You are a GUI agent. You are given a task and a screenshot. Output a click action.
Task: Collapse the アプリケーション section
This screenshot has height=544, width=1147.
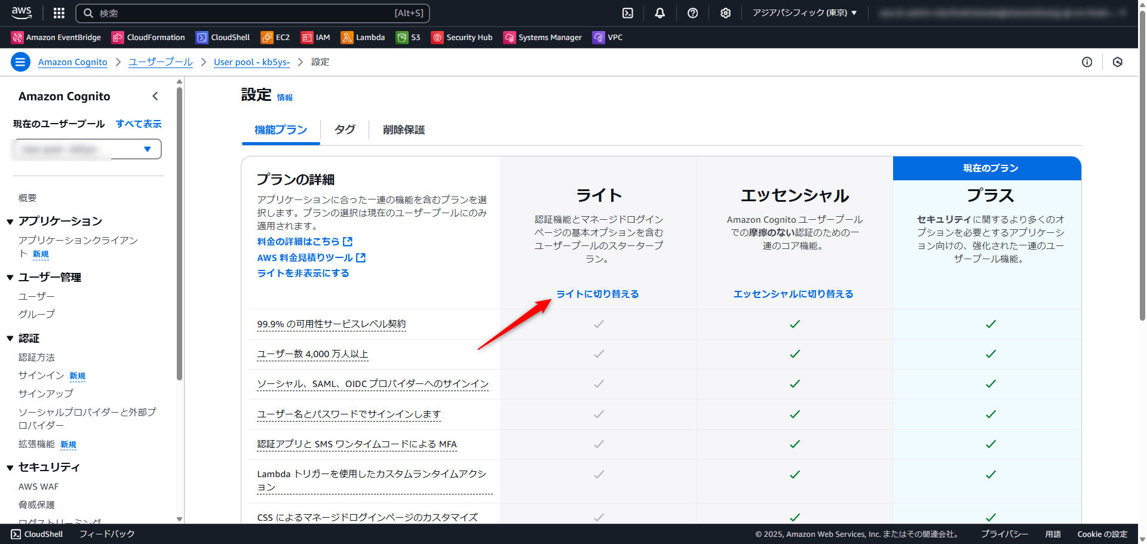point(10,222)
